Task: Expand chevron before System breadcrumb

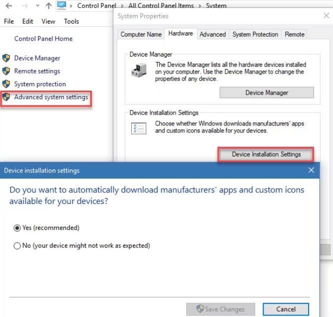Action: click(x=200, y=5)
